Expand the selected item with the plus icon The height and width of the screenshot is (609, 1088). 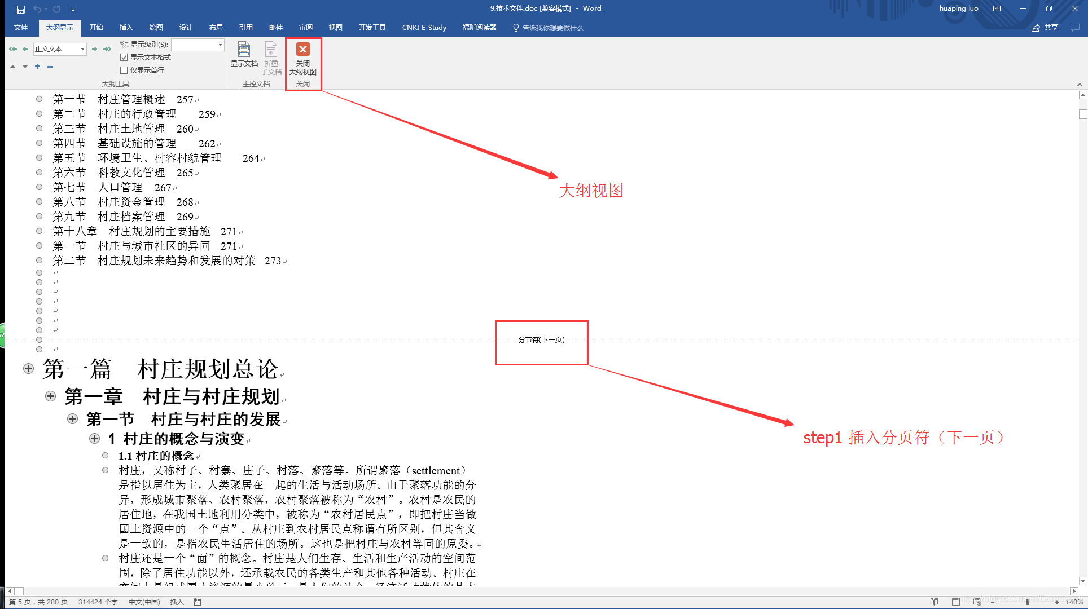[37, 67]
